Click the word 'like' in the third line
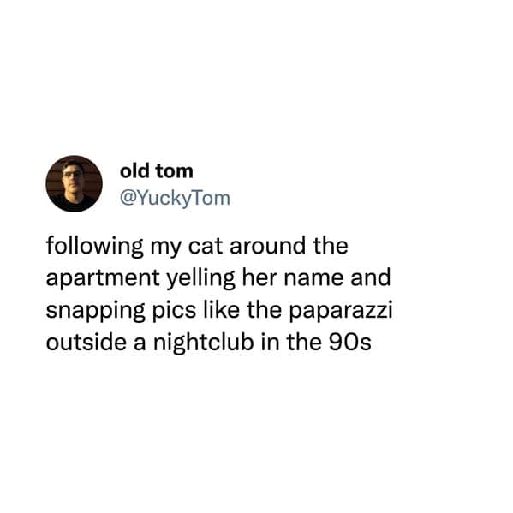This screenshot has height=513, width=513. (222, 309)
